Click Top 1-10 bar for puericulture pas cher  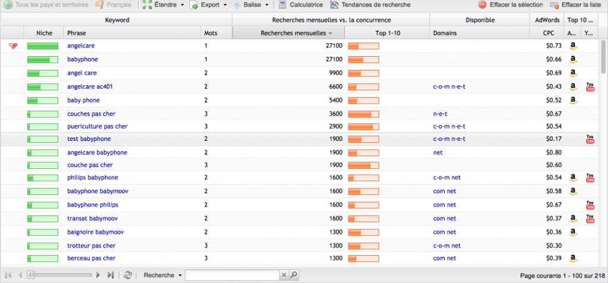coord(364,127)
